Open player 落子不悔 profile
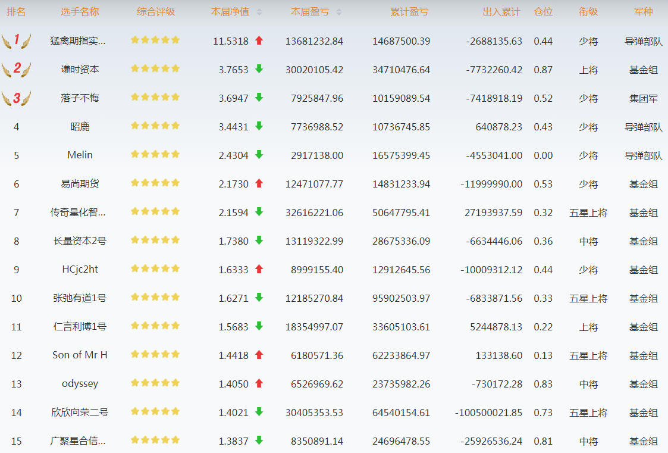This screenshot has width=668, height=453. tap(80, 98)
